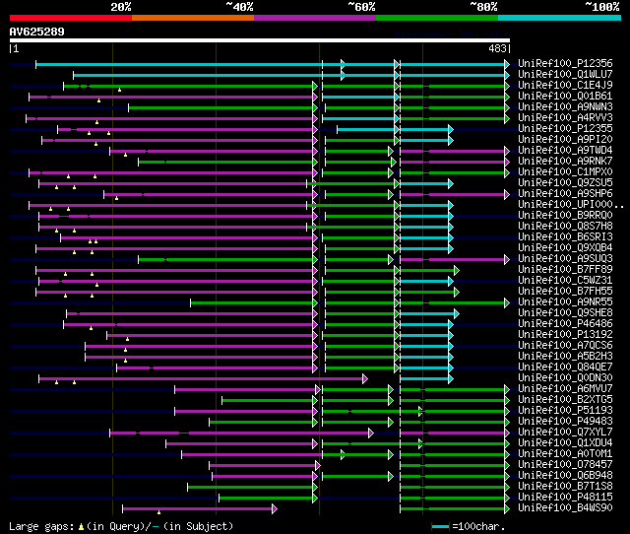Choose the UniRef100_C1MPX0 entry
Screen dimensions: 630x534
pyautogui.click(x=565, y=172)
